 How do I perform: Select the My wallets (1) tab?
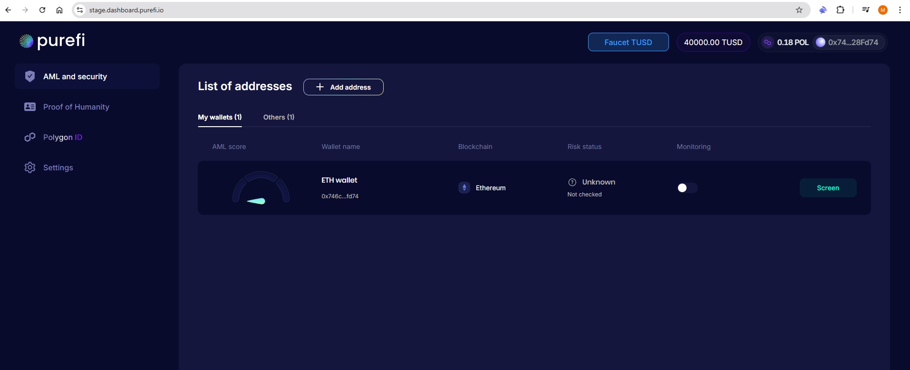220,117
